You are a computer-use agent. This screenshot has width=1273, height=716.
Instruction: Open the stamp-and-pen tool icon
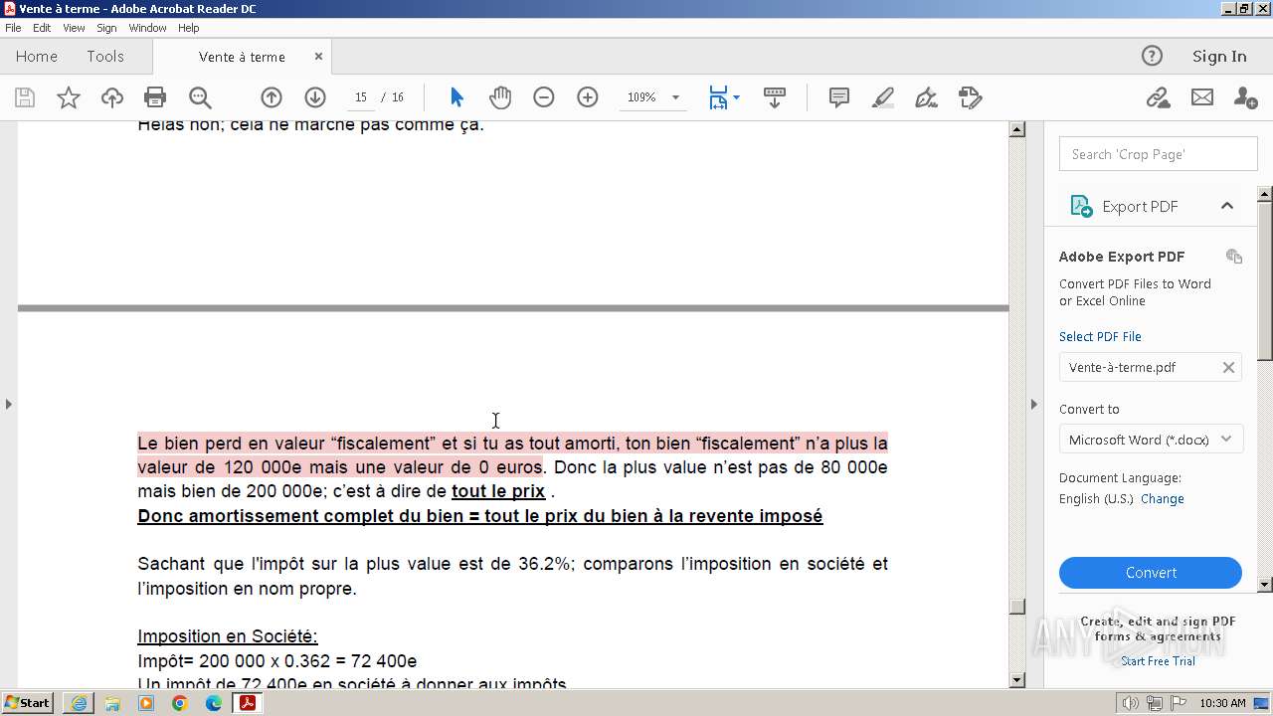[x=970, y=97]
